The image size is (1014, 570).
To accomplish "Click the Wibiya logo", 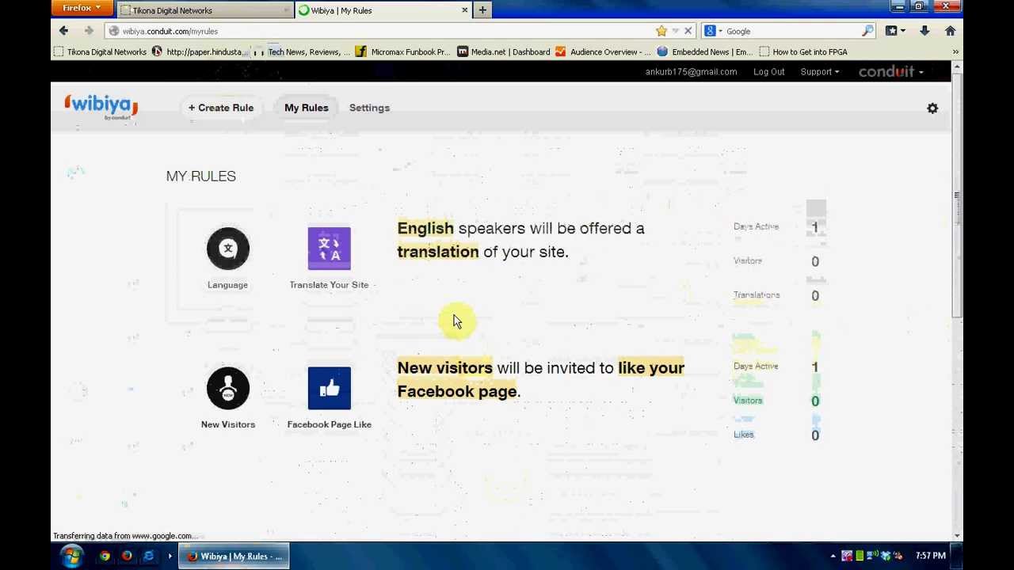I will point(101,107).
